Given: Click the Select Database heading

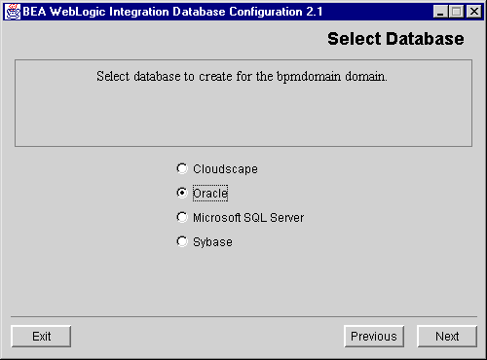Looking at the screenshot, I should (x=395, y=39).
